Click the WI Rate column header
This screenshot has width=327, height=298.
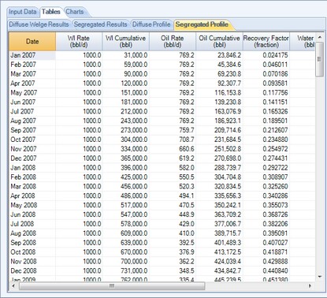click(x=79, y=42)
